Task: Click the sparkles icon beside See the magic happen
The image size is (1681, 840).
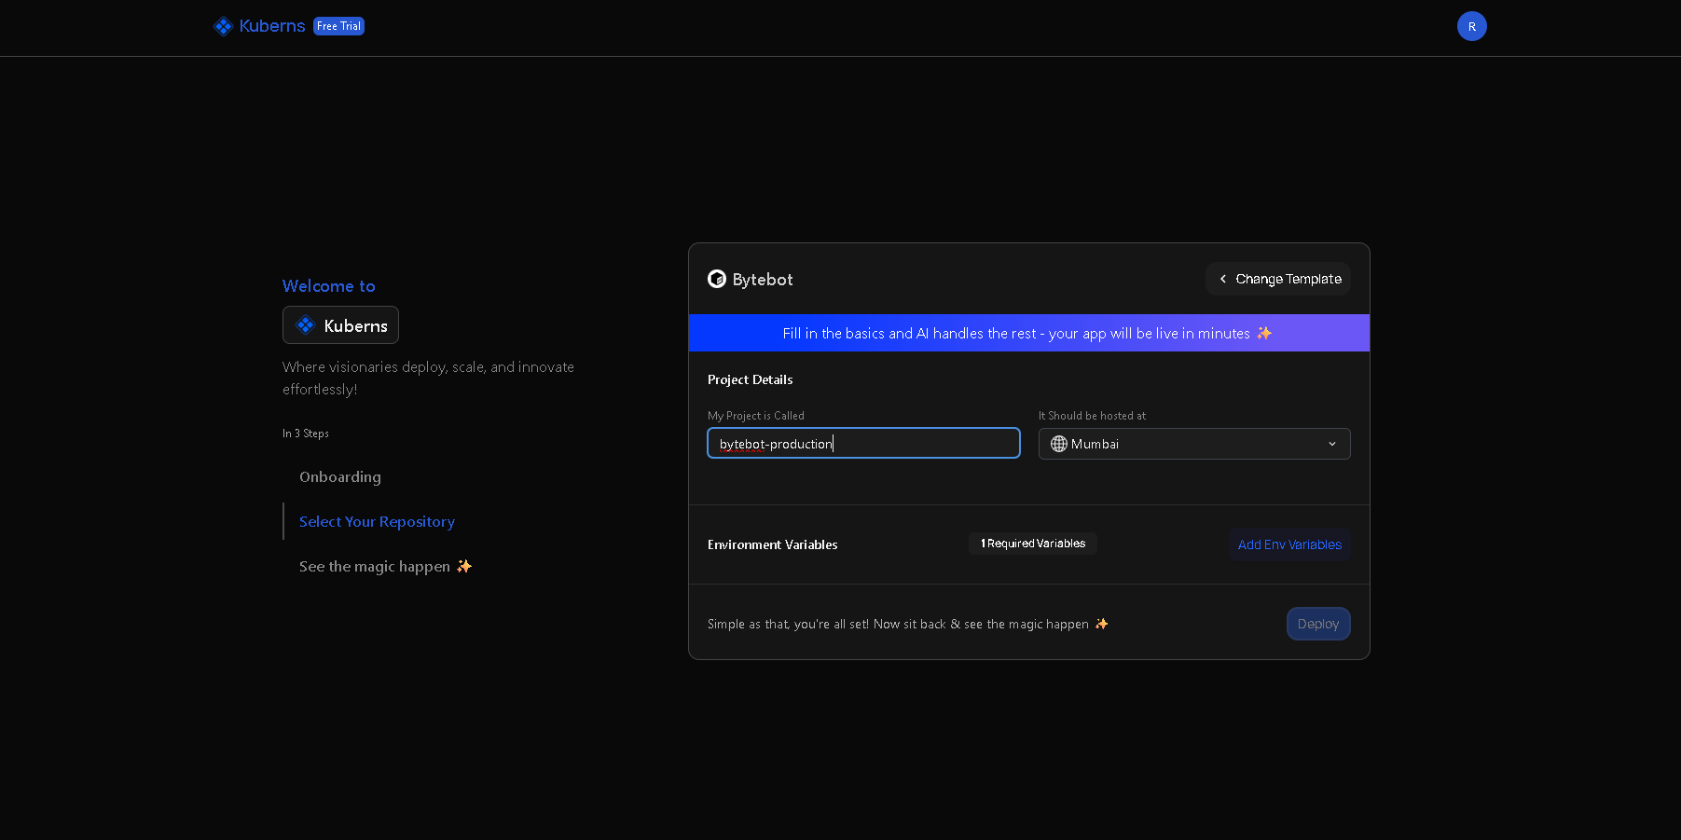Action: coord(464,566)
